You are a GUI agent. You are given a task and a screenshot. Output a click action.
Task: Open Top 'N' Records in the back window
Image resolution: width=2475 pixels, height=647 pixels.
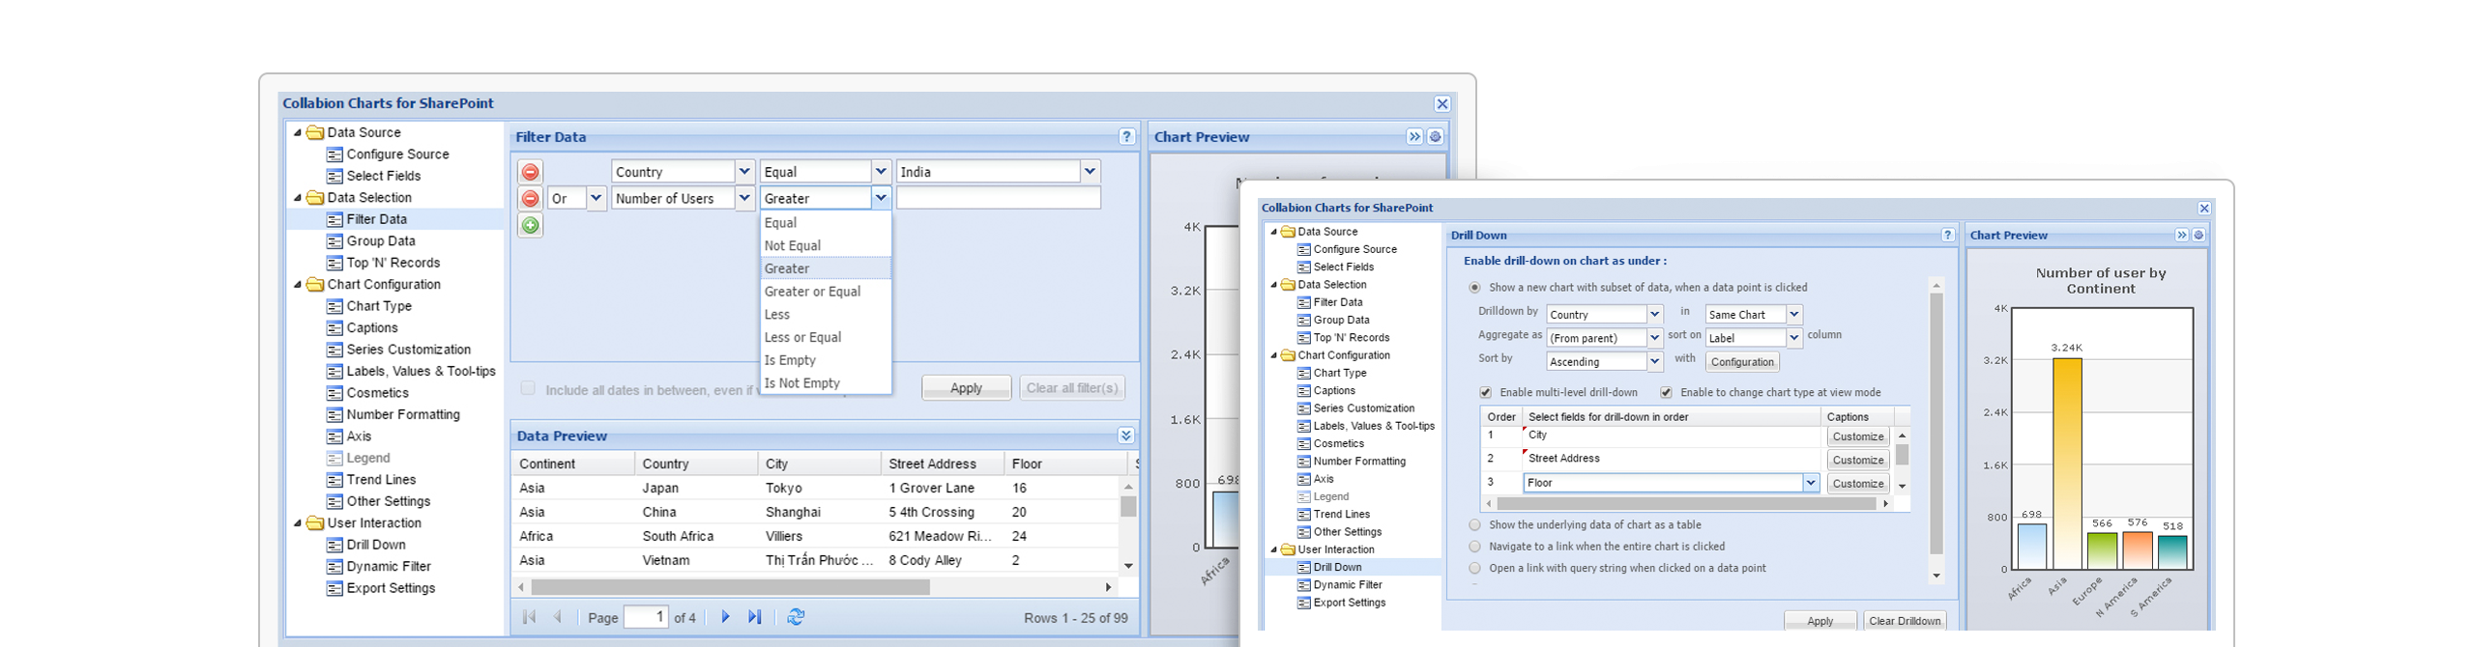[393, 263]
